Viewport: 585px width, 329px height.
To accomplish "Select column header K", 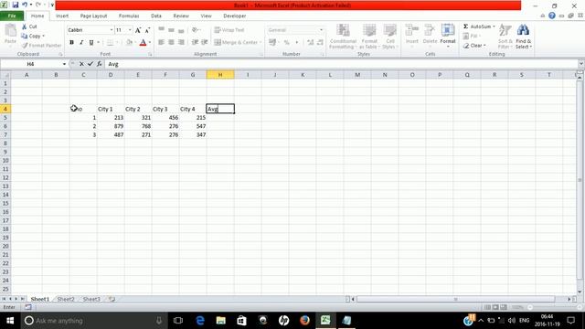I will pyautogui.click(x=303, y=75).
